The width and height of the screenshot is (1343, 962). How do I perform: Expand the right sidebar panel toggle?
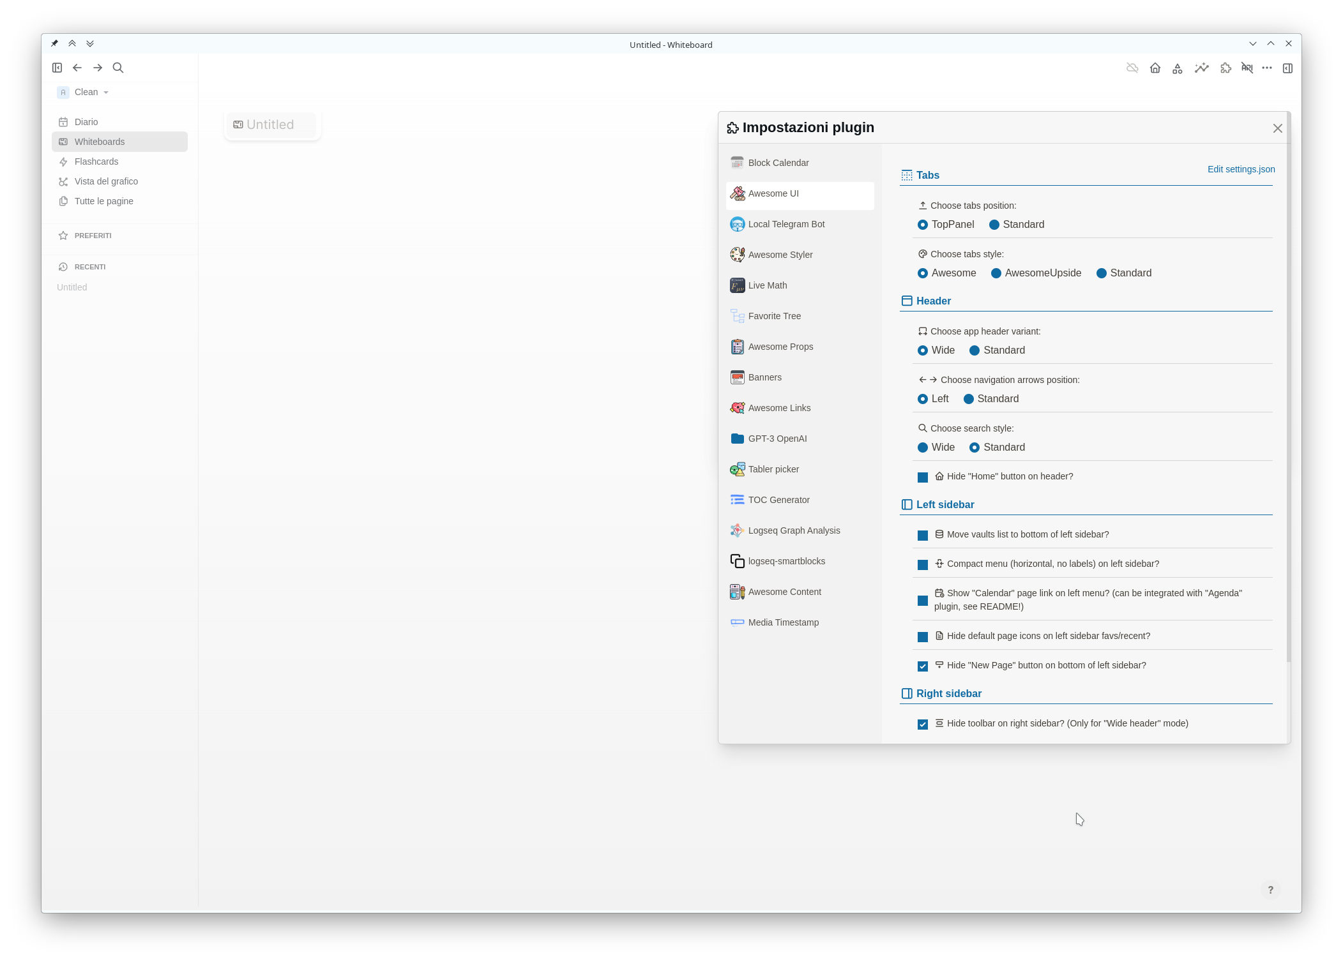coord(1287,68)
